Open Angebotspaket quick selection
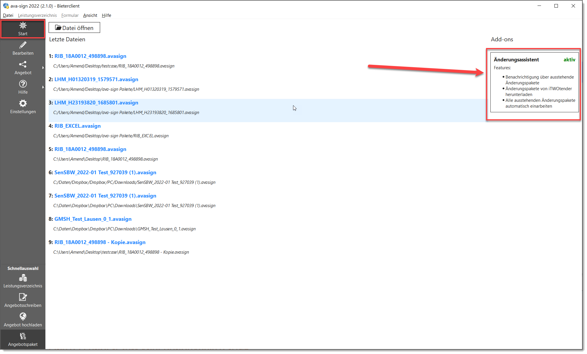This screenshot has width=587, height=354. click(23, 340)
